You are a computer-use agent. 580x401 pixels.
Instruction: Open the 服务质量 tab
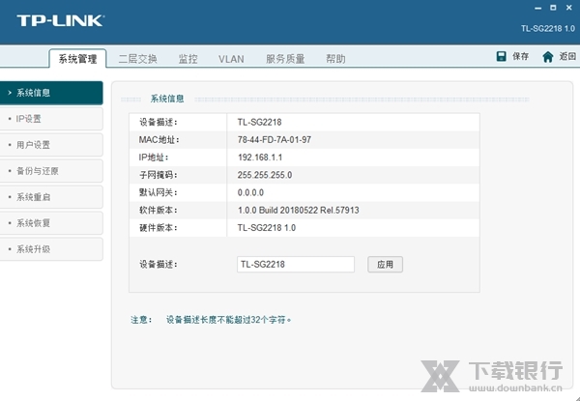click(x=285, y=59)
